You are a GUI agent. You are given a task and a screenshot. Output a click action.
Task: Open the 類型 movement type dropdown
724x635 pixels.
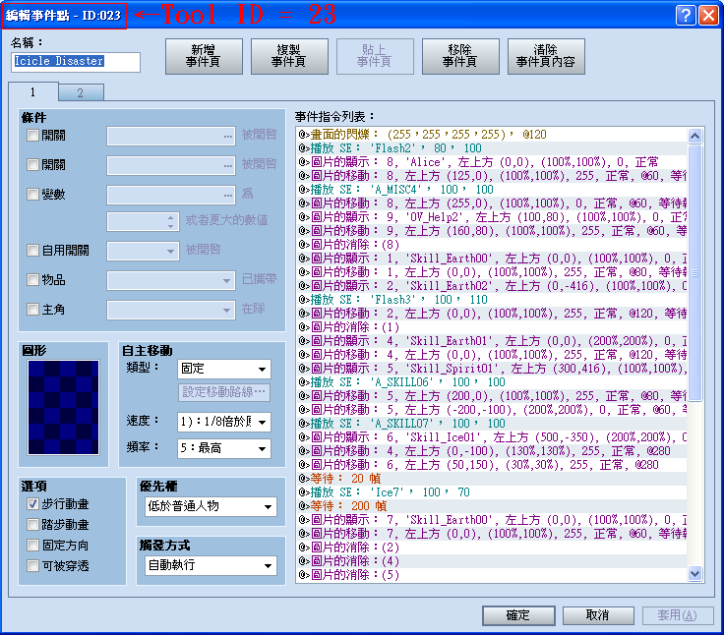[x=224, y=369]
